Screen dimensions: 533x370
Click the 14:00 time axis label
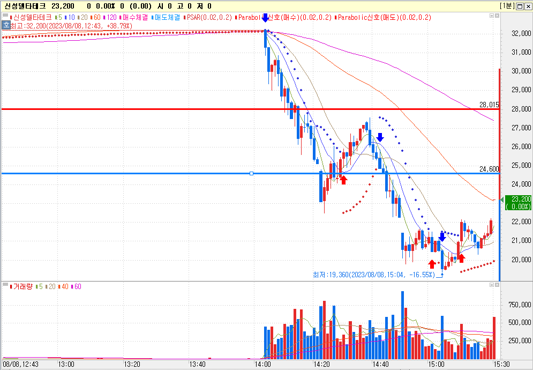click(x=263, y=364)
